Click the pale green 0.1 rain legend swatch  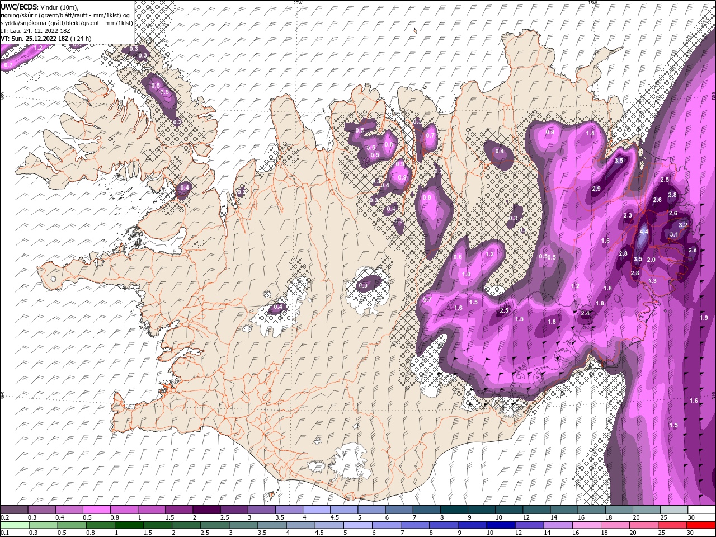point(15,525)
